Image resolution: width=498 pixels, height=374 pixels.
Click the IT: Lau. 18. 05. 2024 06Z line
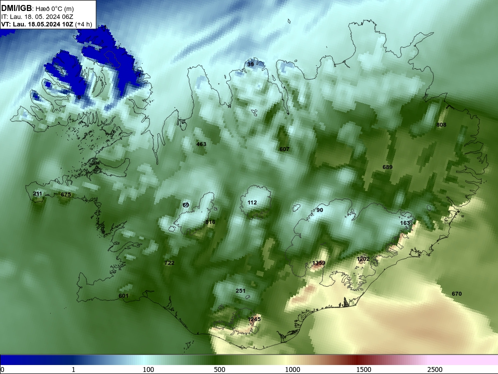tap(37, 17)
